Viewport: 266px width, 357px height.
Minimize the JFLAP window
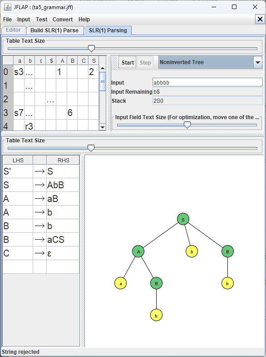coord(213,7)
